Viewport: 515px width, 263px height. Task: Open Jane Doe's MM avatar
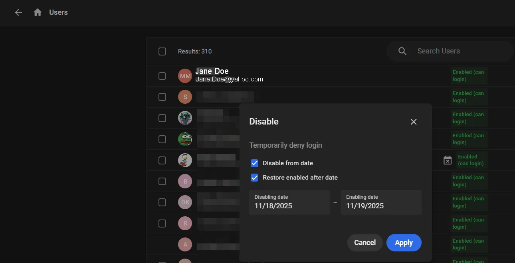tap(185, 76)
